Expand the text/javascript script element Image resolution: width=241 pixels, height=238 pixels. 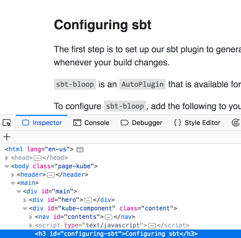coord(31,225)
